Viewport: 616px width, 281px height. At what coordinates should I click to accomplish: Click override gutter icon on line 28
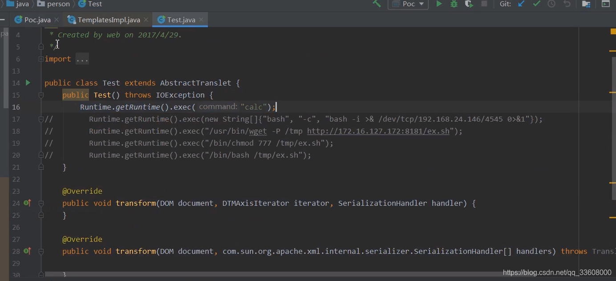point(27,251)
